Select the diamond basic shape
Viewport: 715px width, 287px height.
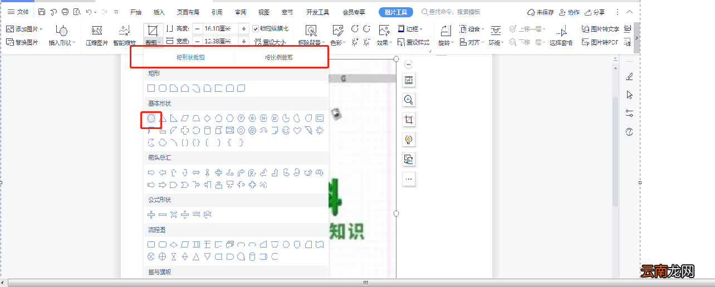point(207,118)
